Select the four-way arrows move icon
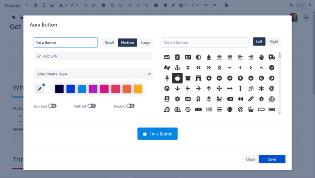Image resolution: width=315 pixels, height=178 pixels. 219,88
